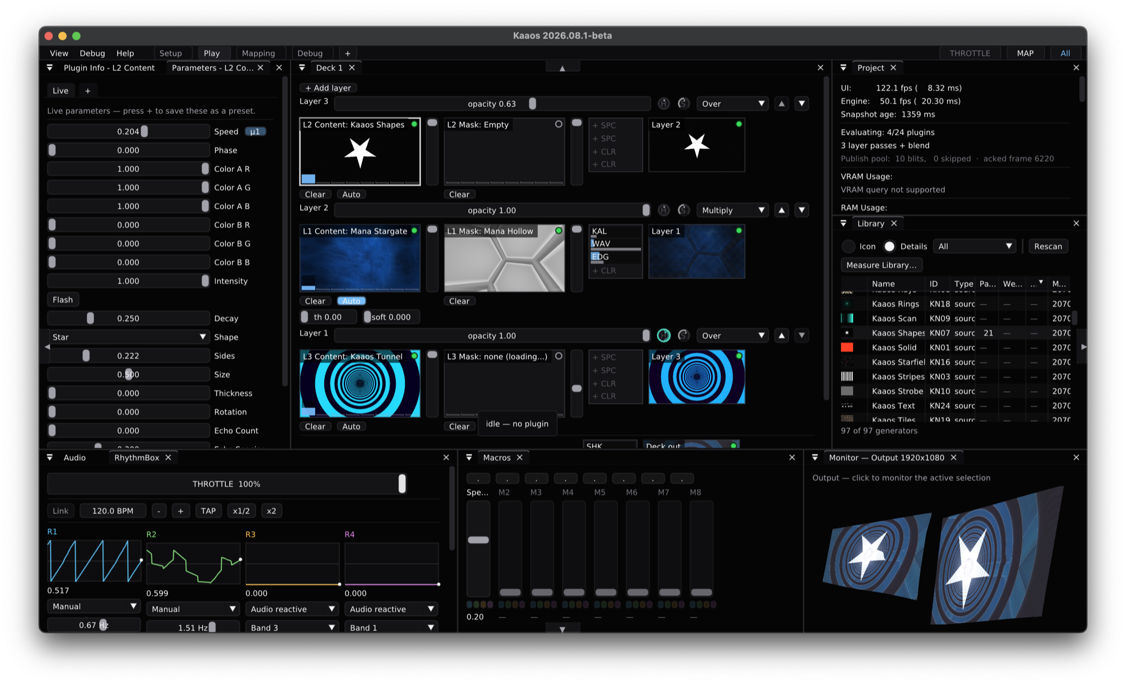This screenshot has height=684, width=1126.
Task: Move Layer 1 up with its arrow icon
Action: point(781,335)
